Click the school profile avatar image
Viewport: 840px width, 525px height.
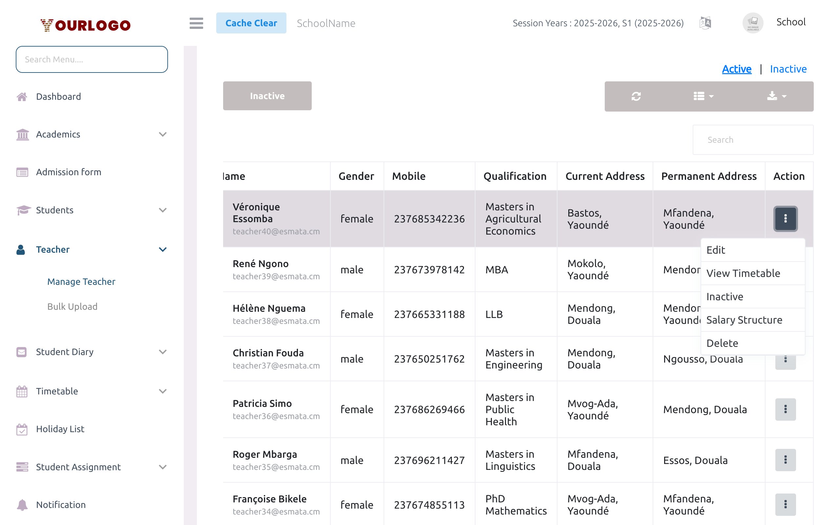[753, 23]
